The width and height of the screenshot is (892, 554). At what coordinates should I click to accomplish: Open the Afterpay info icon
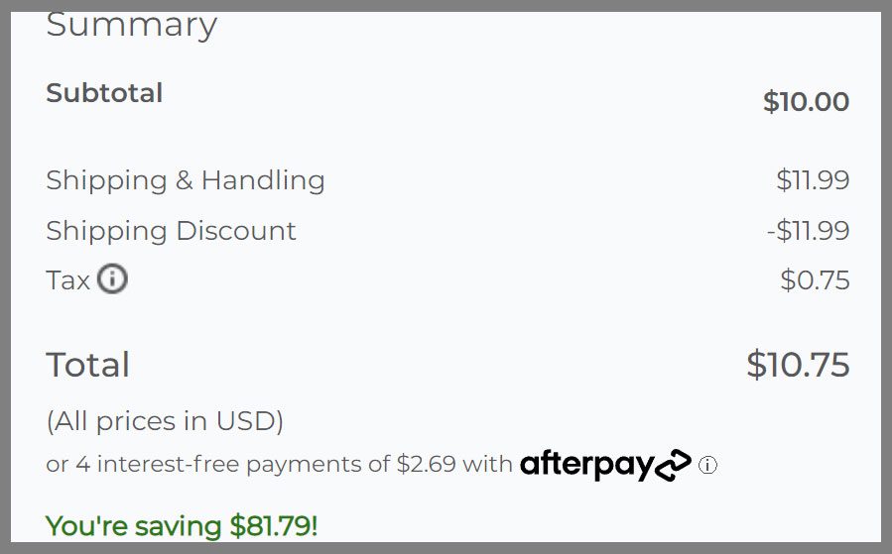tap(707, 465)
